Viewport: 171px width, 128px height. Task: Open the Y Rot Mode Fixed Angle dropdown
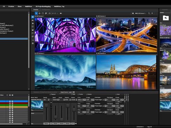pyautogui.click(x=99, y=106)
